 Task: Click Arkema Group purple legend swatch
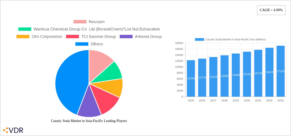pyautogui.click(x=126, y=37)
